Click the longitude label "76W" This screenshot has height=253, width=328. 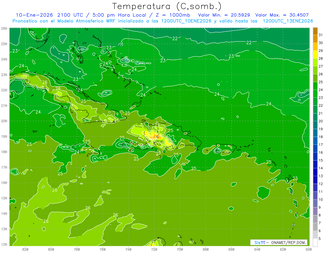102,249
